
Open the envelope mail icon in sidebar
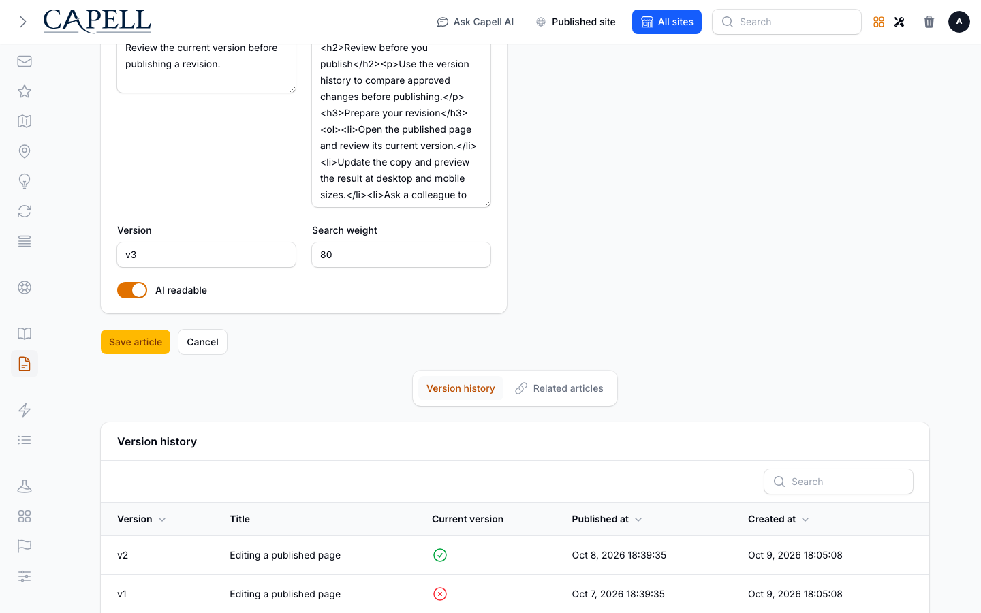[x=25, y=61]
